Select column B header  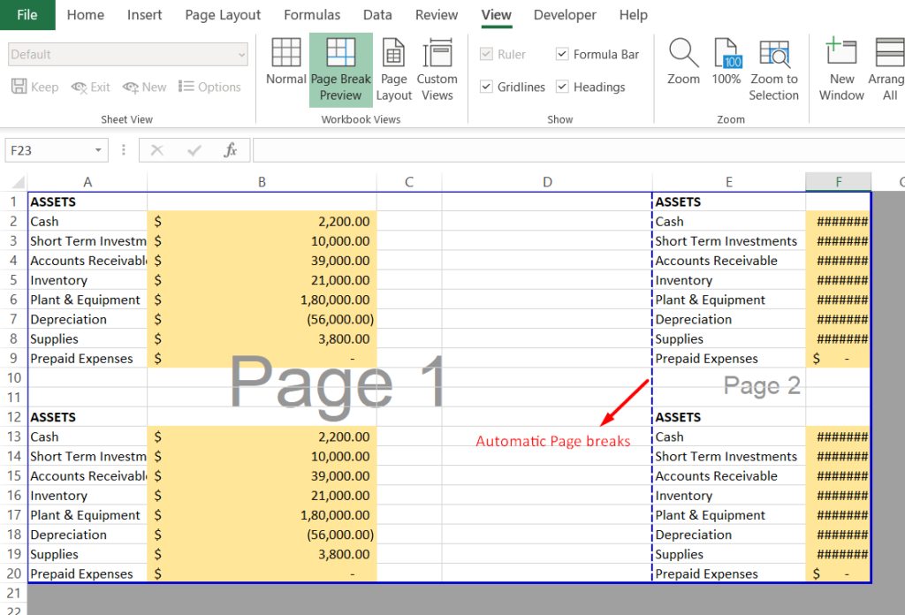point(262,182)
